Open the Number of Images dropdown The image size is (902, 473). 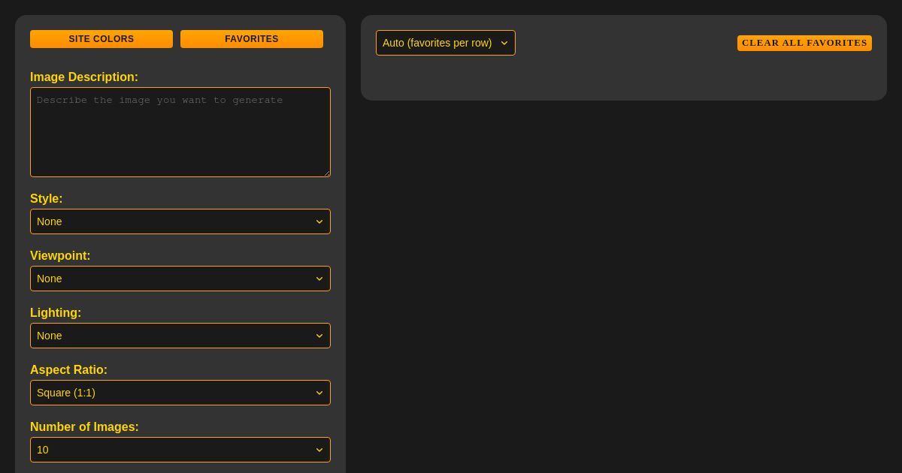[180, 450]
